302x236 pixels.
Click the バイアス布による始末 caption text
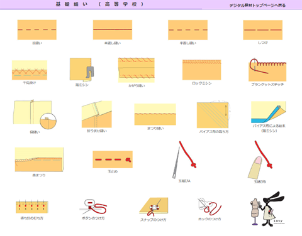269,126
